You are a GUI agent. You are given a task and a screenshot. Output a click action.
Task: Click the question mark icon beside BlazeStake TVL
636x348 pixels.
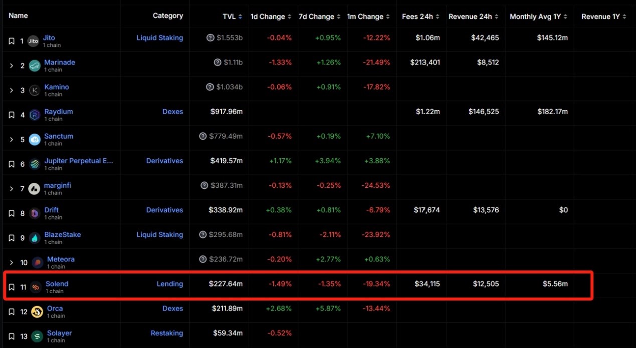pyautogui.click(x=203, y=235)
